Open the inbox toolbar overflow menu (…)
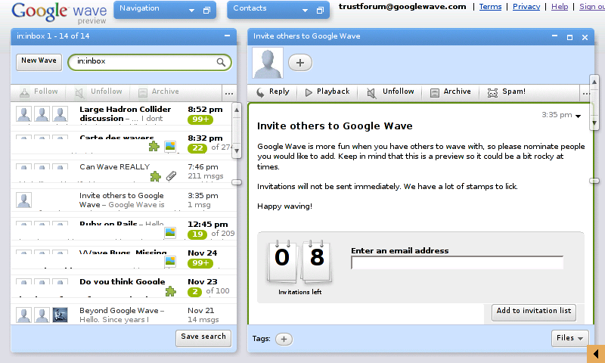 [x=229, y=93]
